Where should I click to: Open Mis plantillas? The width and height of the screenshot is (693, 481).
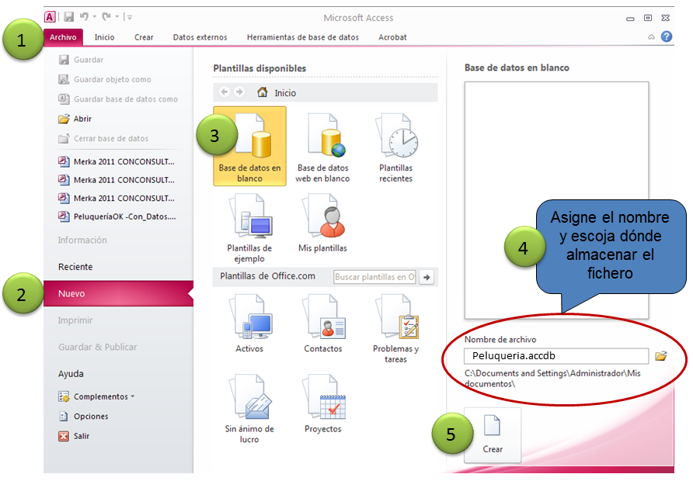click(x=322, y=223)
